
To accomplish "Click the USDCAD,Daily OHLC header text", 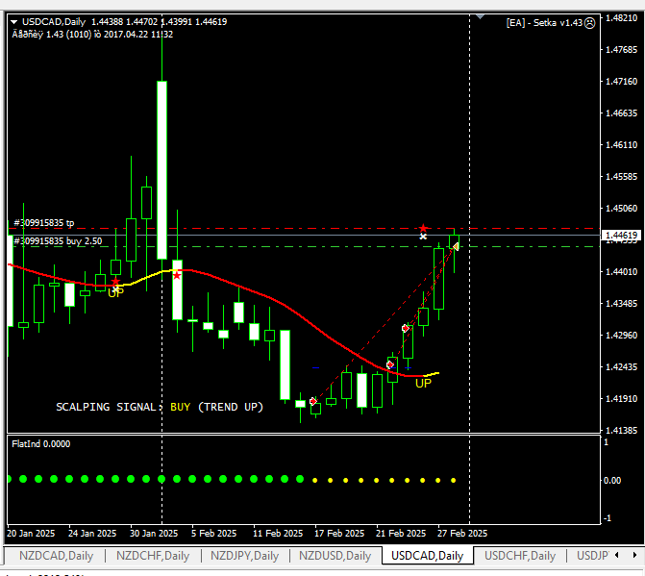I will [x=125, y=22].
